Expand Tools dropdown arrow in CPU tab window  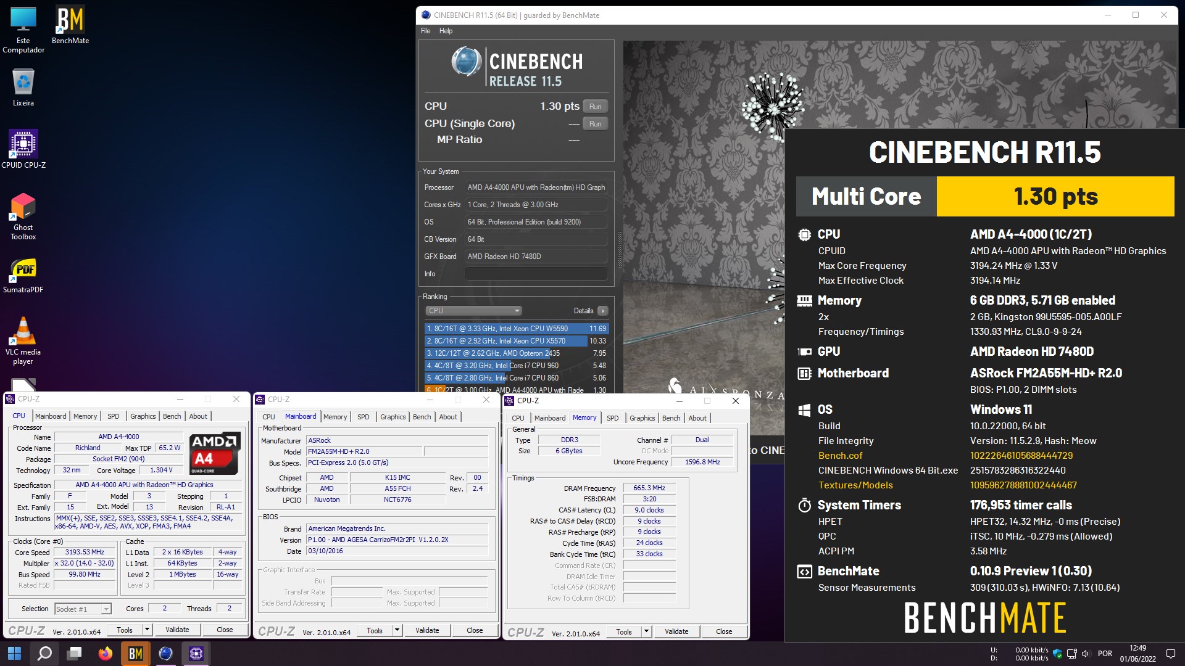click(x=147, y=630)
